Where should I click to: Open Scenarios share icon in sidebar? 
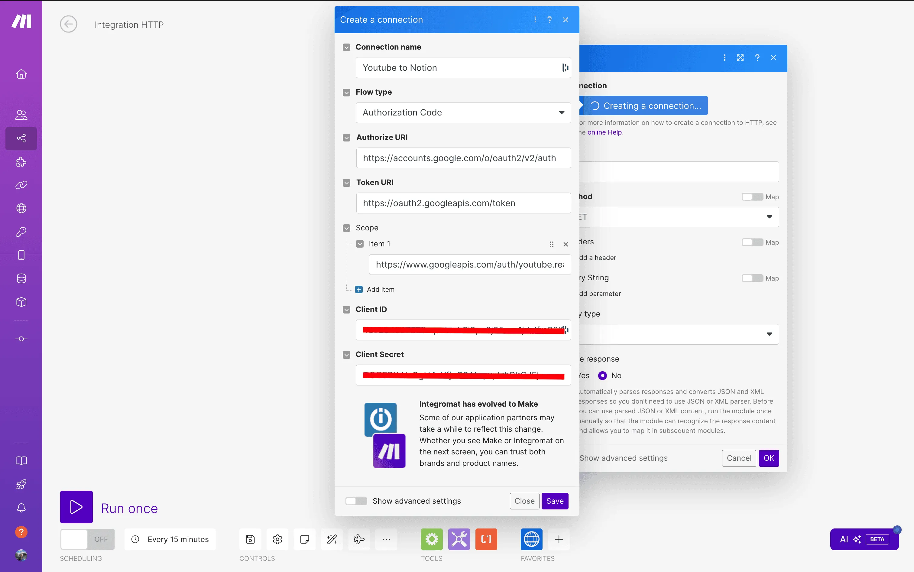coord(21,138)
